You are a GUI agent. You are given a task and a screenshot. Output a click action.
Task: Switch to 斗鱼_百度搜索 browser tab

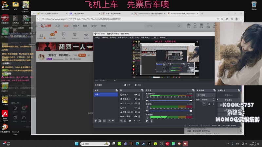pyautogui.click(x=85, y=13)
